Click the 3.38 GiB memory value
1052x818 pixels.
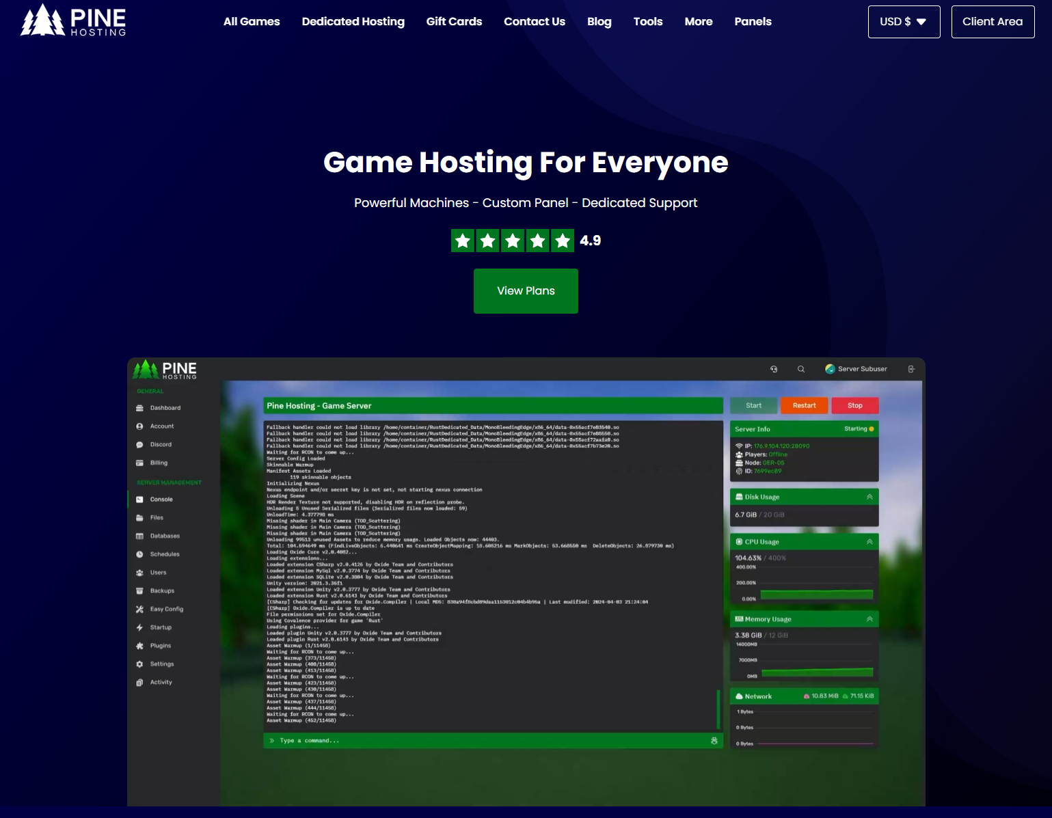click(x=748, y=636)
